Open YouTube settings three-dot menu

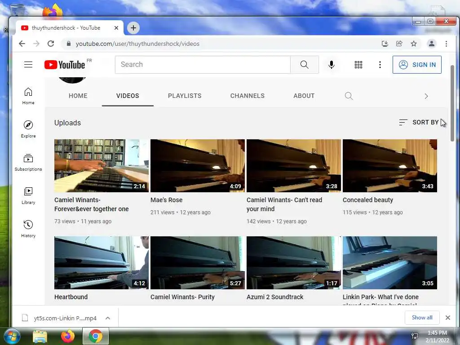pos(380,65)
